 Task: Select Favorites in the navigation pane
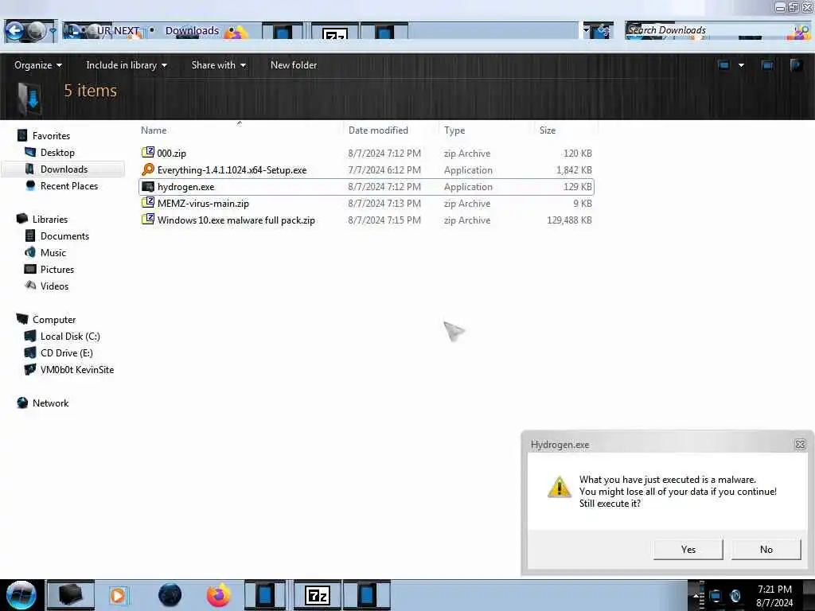[x=51, y=135]
